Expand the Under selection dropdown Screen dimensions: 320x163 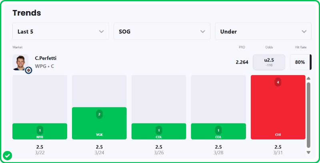tap(263, 32)
